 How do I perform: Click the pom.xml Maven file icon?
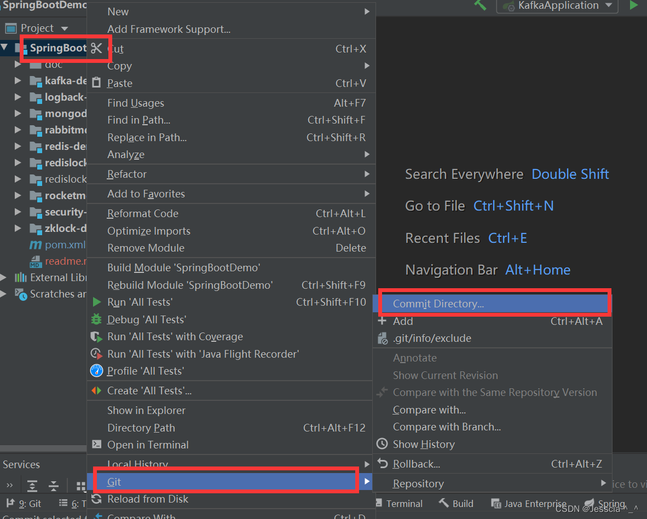tap(36, 245)
